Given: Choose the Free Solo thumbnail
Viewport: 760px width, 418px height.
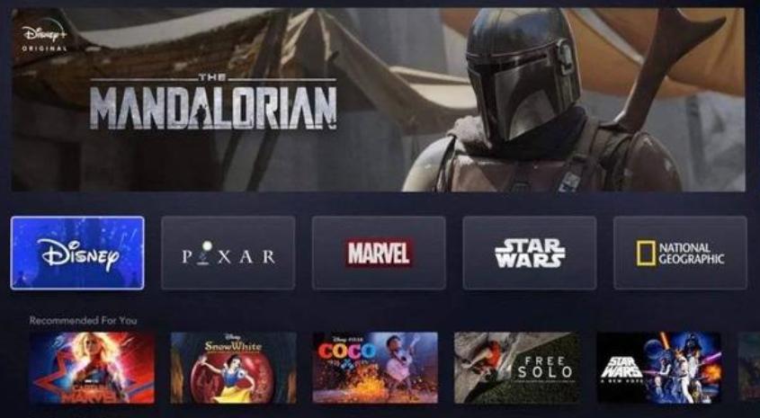Looking at the screenshot, I should 516,368.
